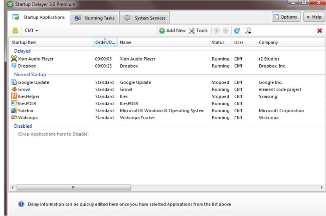Sort by the Name column header
Screen dimensions: 326x216
164,43
